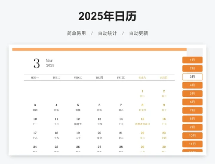Click the 自动统计 subtitle text
Image resolution: width=215 pixels, height=164 pixels.
pos(107,33)
